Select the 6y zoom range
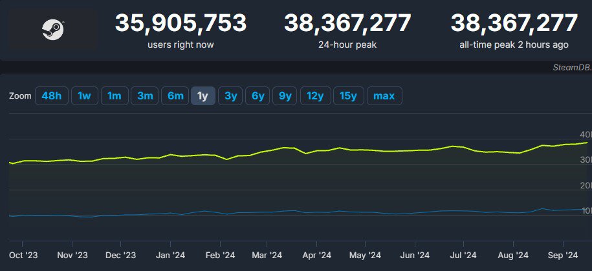The width and height of the screenshot is (592, 271). point(258,96)
